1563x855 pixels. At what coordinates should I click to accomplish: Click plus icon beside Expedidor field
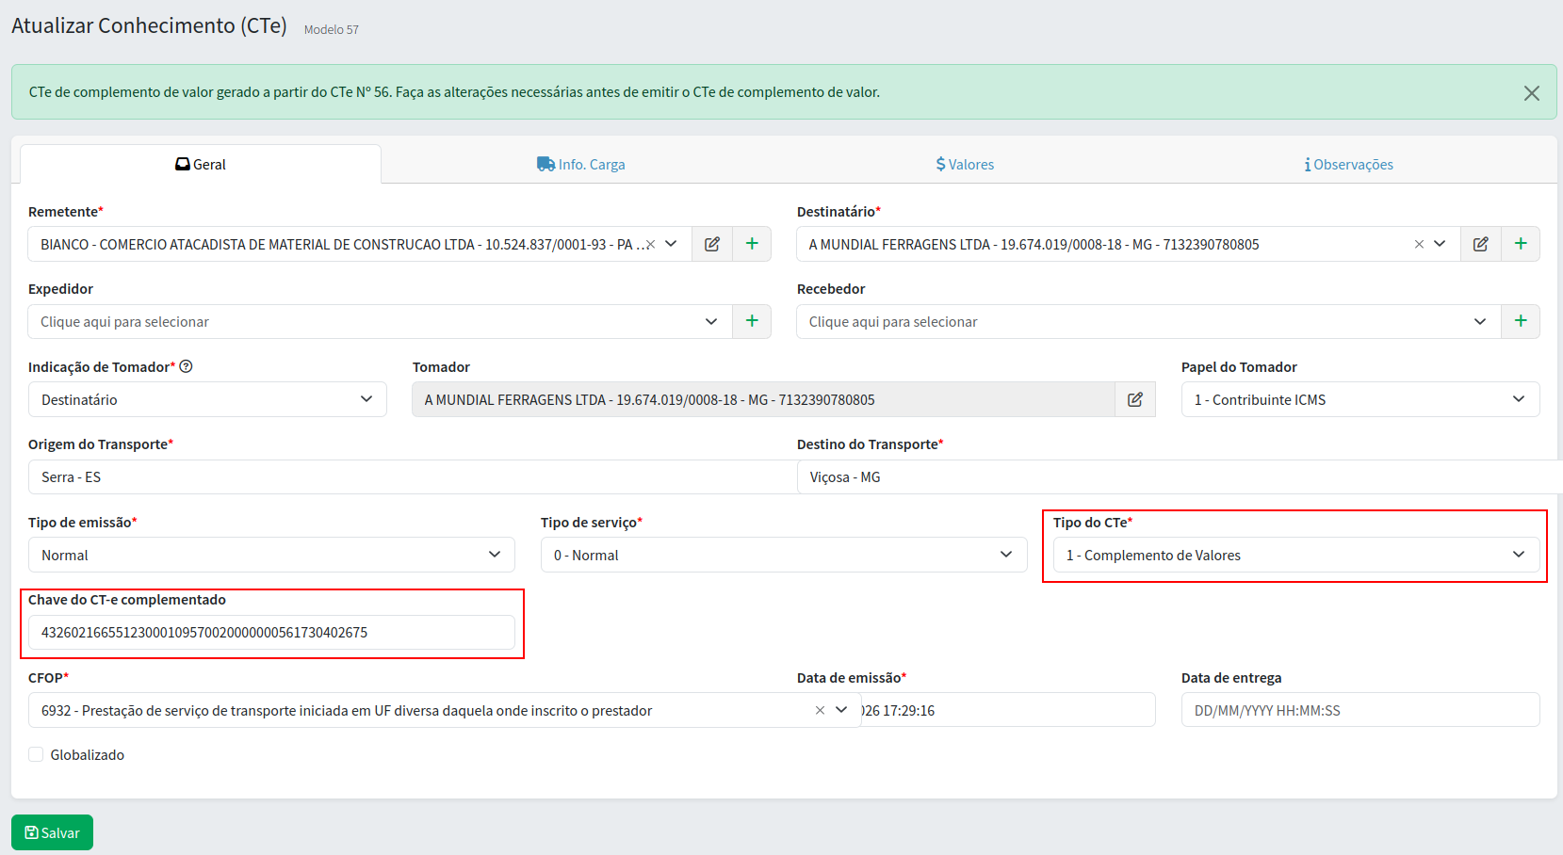pos(752,321)
